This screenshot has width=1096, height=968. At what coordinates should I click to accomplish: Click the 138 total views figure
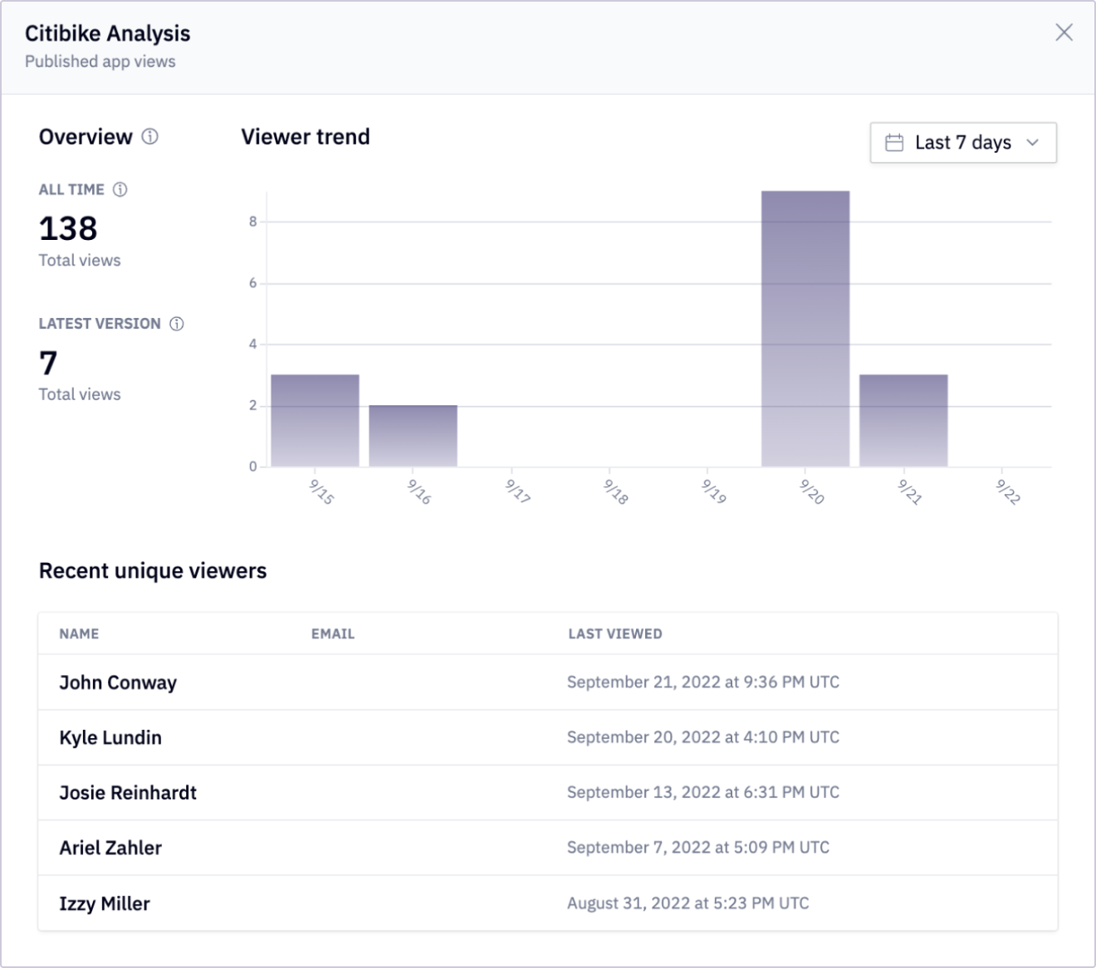68,228
